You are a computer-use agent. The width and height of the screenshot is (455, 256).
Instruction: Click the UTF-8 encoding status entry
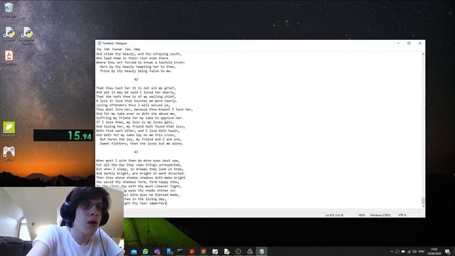[402, 215]
